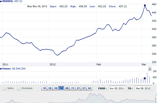Close the volume panel with X
Image resolution: width=157 pixels, height=103 pixels.
[150, 69]
